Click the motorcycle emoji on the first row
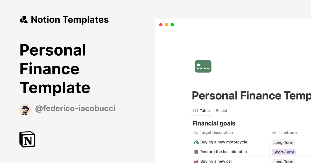Screen dimensions: 311x163 click(x=196, y=142)
